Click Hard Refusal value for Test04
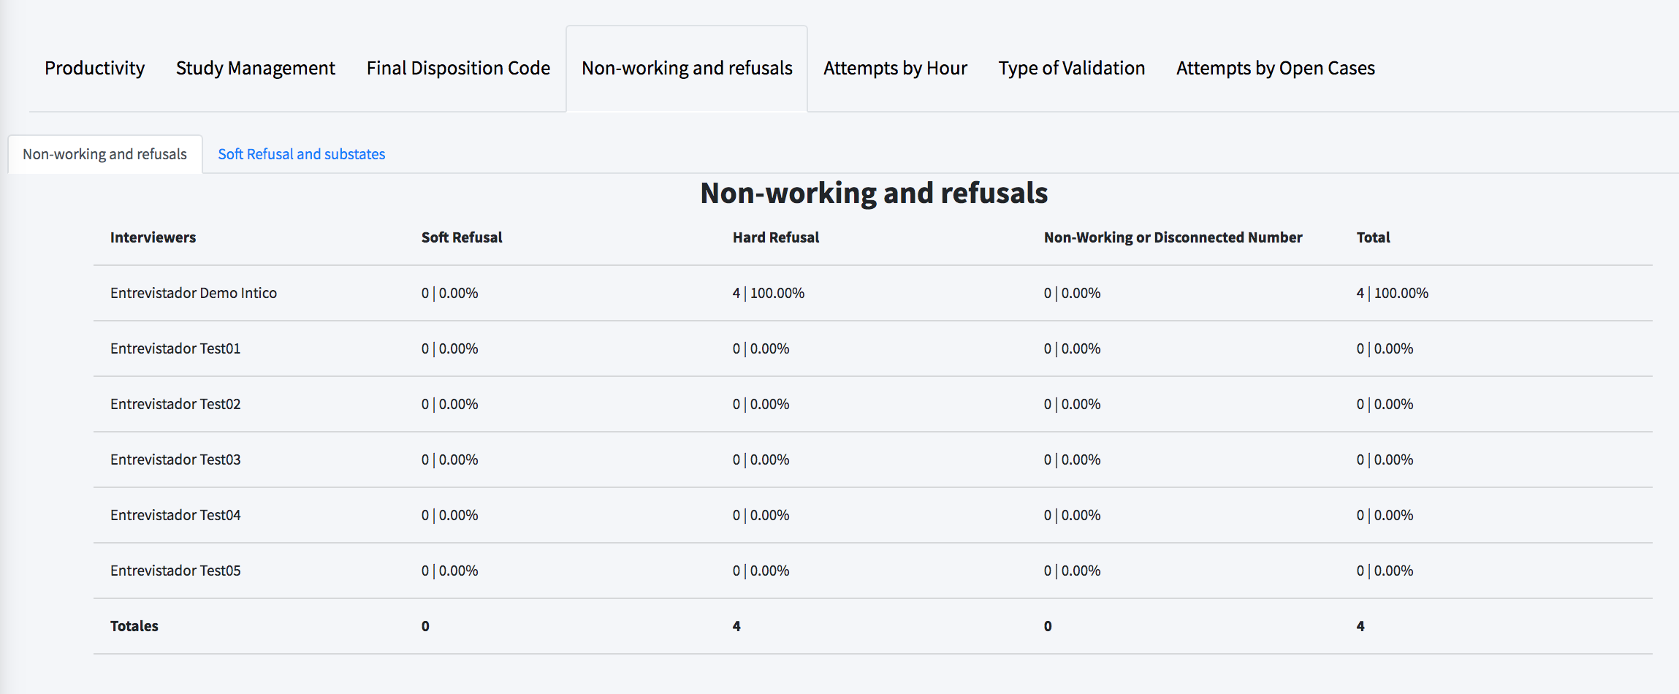 click(x=761, y=515)
